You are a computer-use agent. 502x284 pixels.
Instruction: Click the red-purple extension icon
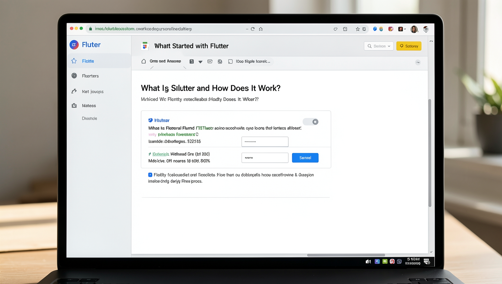[391, 29]
